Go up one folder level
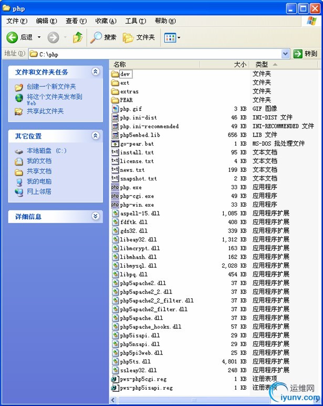 click(x=78, y=37)
